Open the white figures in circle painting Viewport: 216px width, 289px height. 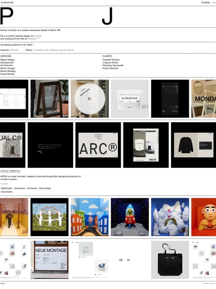coord(49,217)
